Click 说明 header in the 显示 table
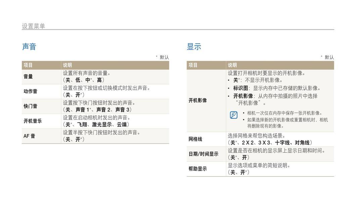The image size is (356, 215). coord(232,65)
